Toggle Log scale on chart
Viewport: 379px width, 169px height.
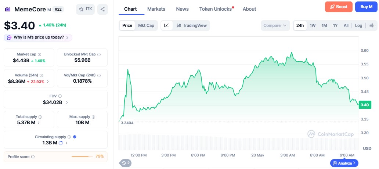358,25
